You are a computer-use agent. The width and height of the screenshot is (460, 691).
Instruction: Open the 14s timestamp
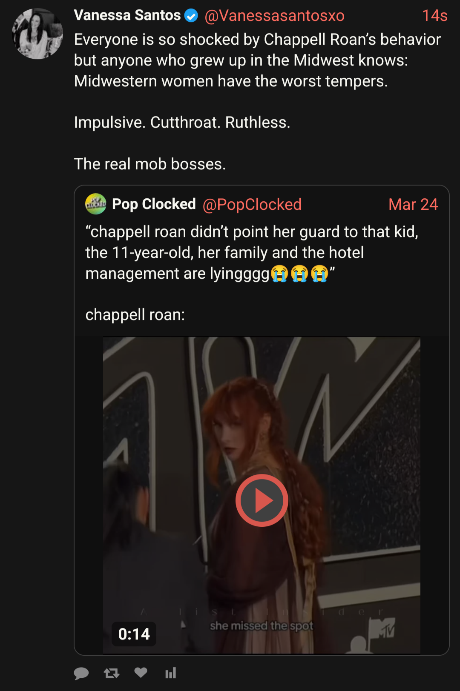tap(434, 16)
